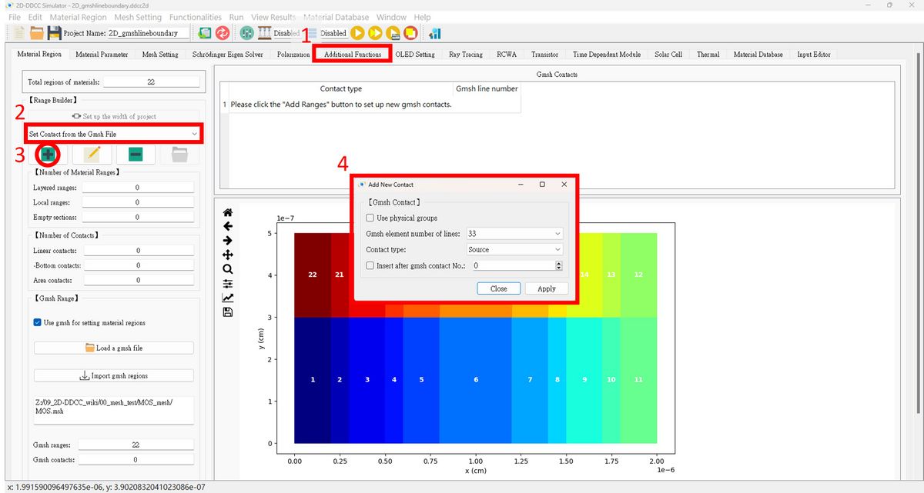
Task: Click the pencil edit range icon
Action: (x=92, y=154)
